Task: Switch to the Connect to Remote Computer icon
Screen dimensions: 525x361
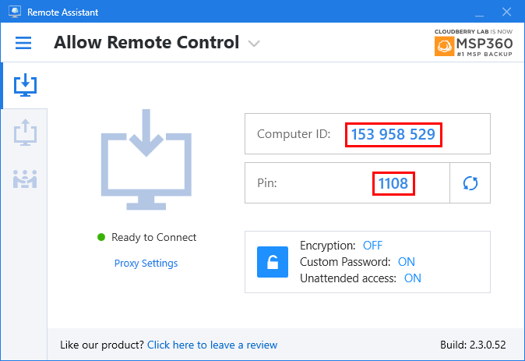Action: pos(25,133)
